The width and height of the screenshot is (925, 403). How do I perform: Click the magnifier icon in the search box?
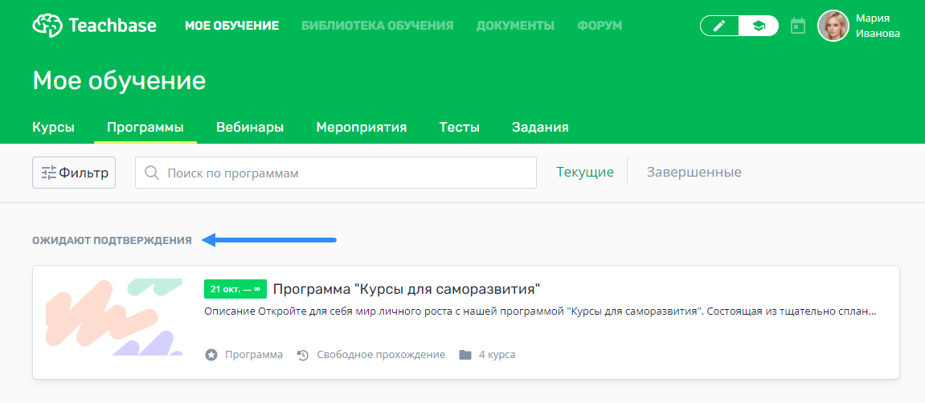(152, 173)
